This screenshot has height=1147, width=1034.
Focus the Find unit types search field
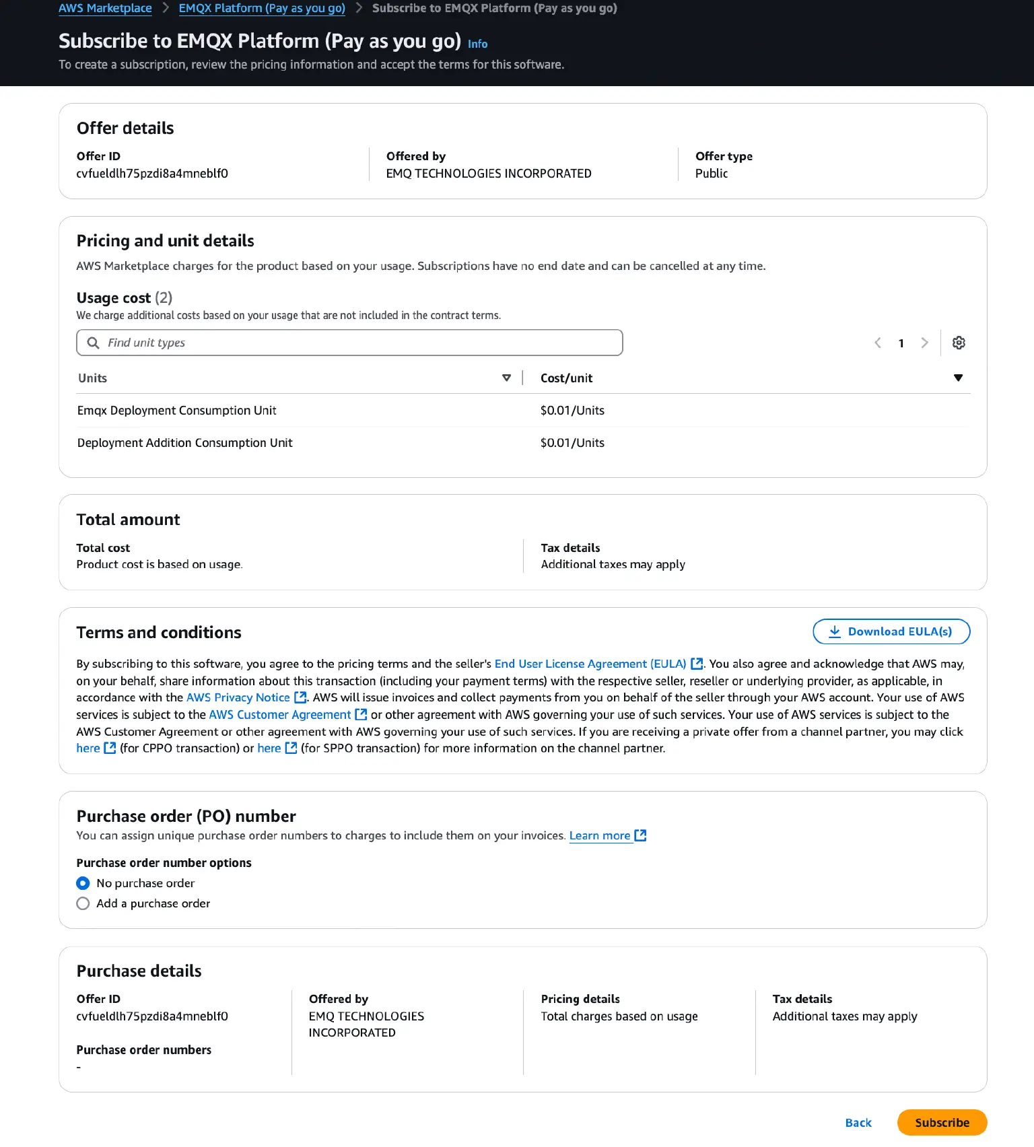point(349,343)
